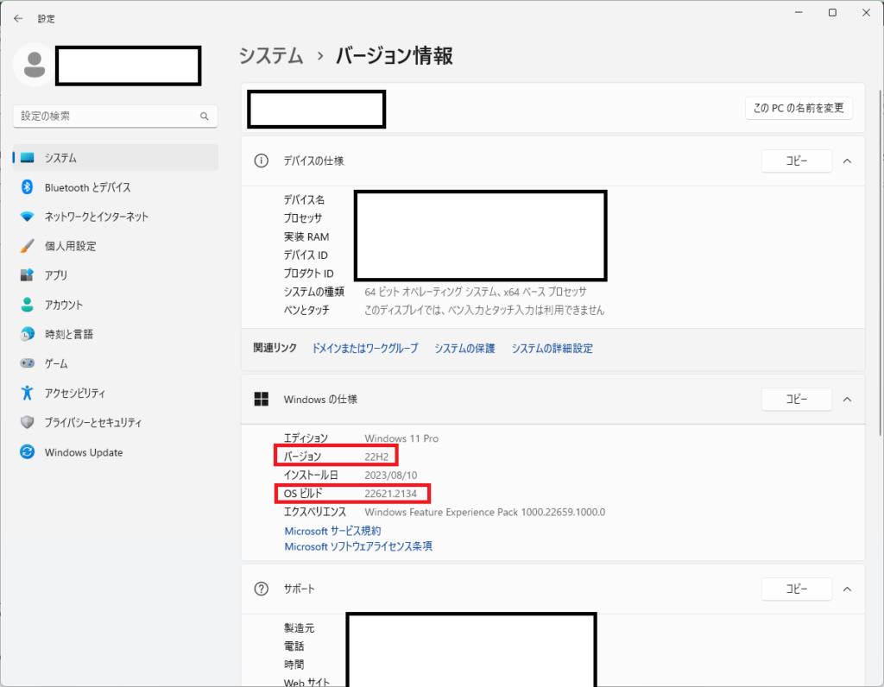The image size is (884, 687).
Task: Click the アカウント person icon
Action: 27,305
